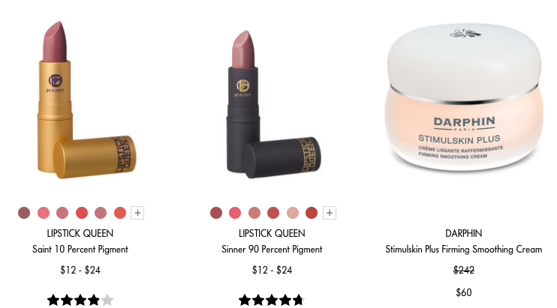The height and width of the screenshot is (308, 557).
Task: Pick third rose swatch under Sinner lipstick
Action: tap(254, 213)
